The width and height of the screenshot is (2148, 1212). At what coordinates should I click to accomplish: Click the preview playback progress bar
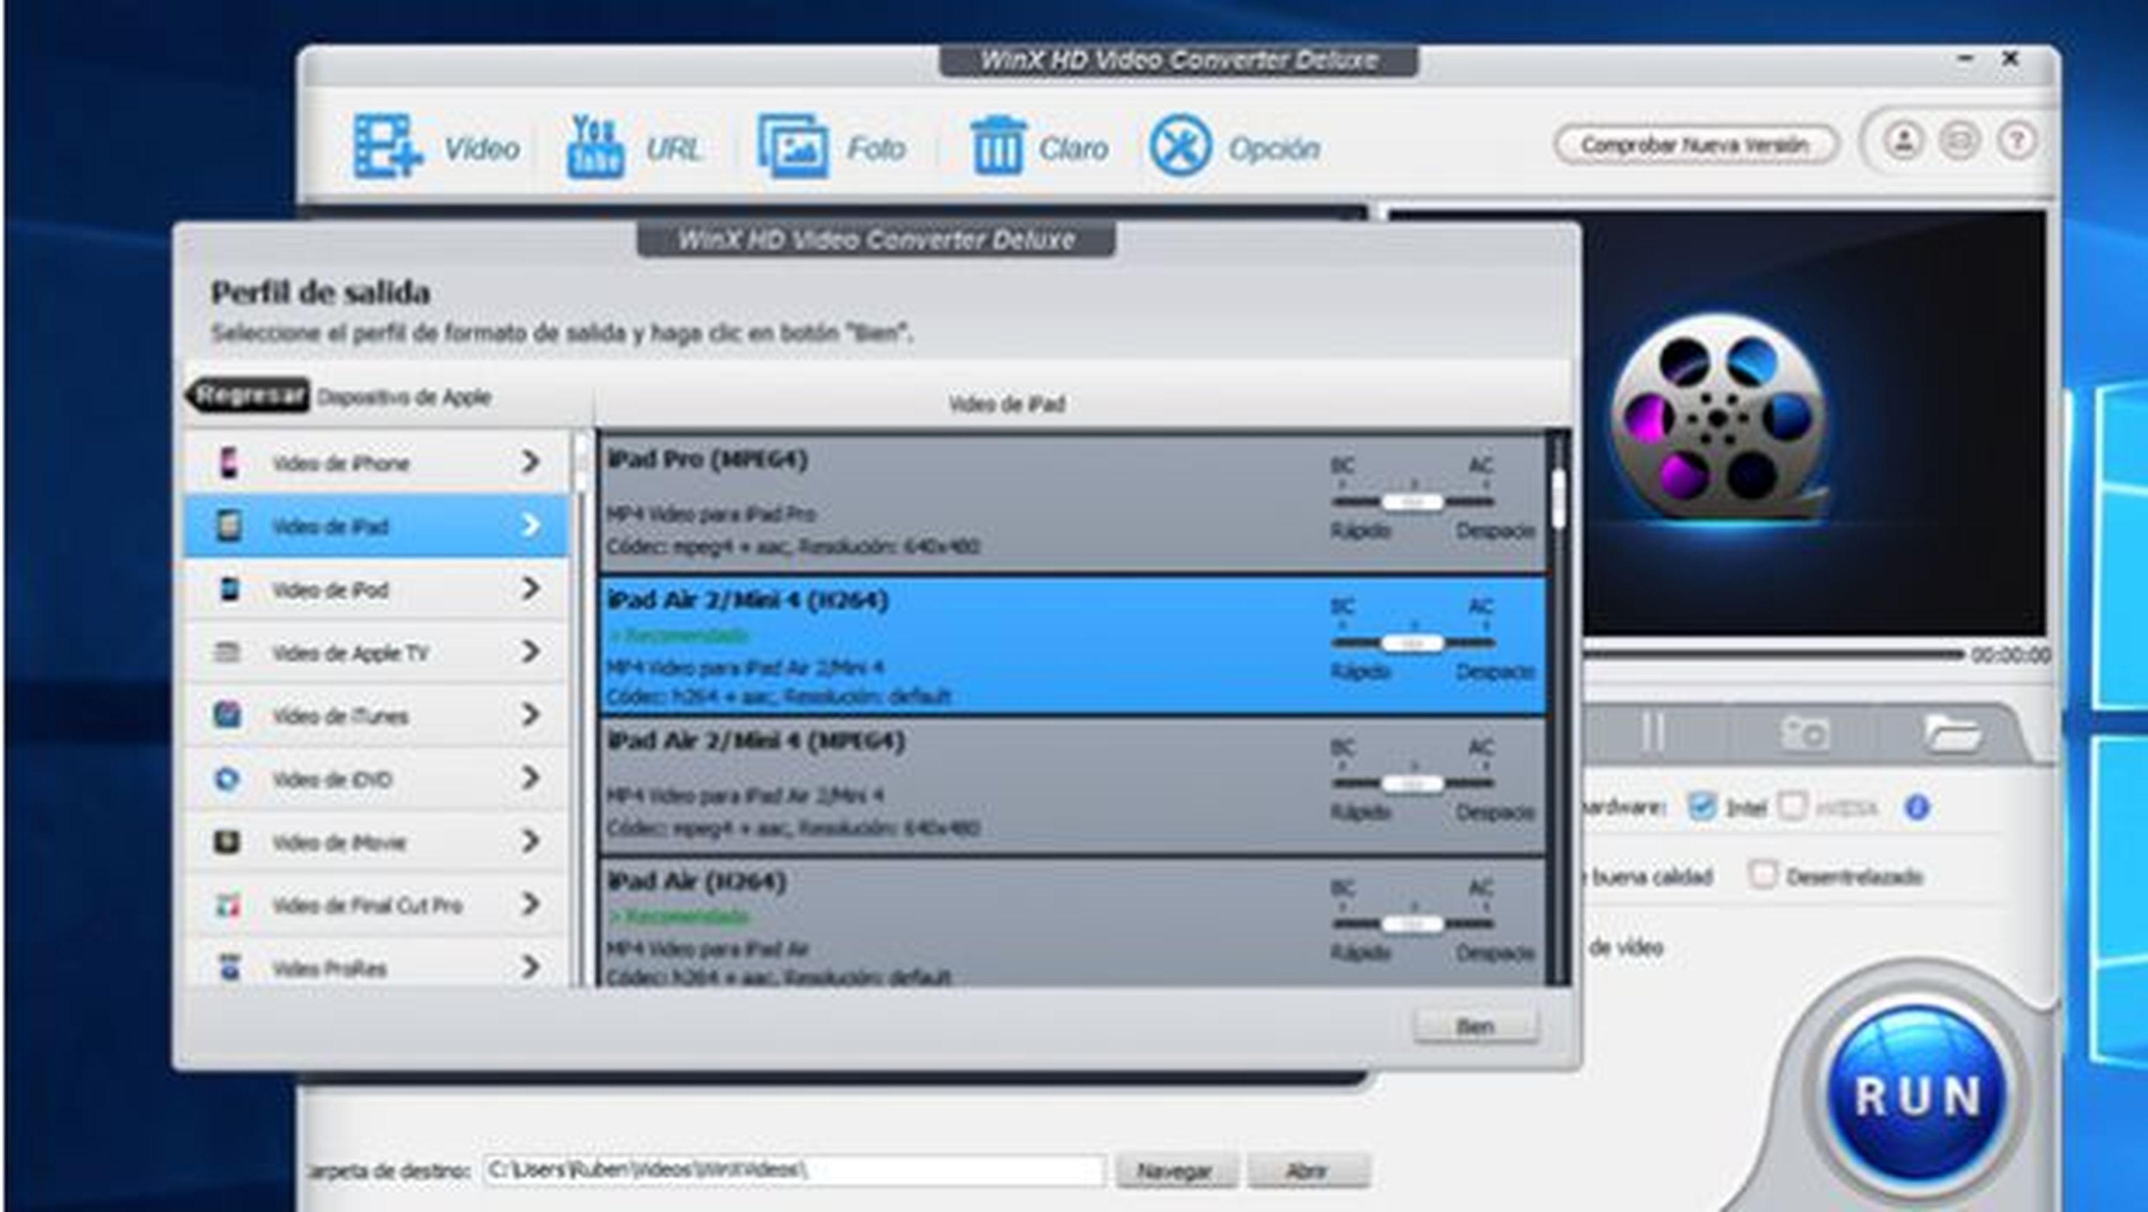click(x=1774, y=655)
